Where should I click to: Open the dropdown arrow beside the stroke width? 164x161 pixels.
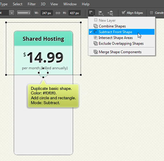pyautogui.click(x=12, y=13)
